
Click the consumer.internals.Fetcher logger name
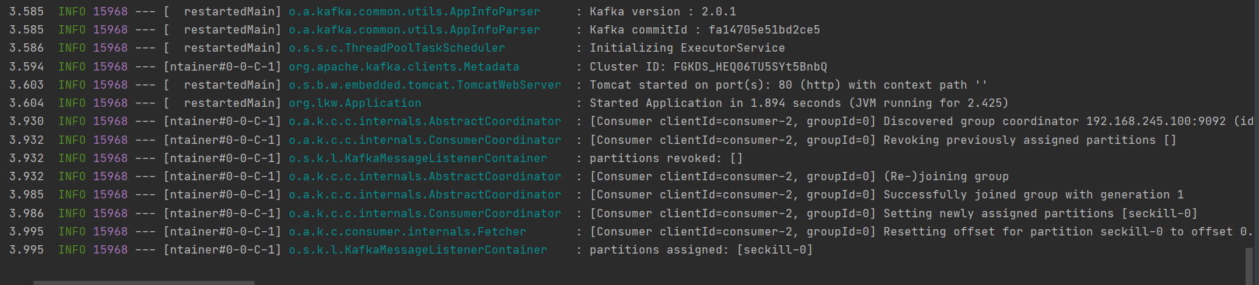click(x=407, y=232)
